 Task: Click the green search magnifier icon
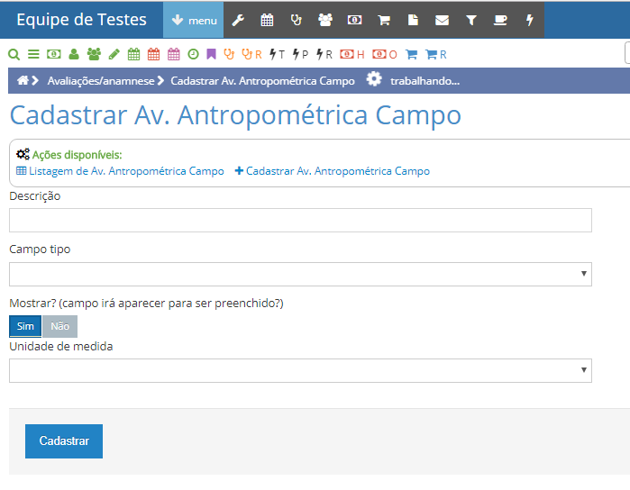[14, 54]
